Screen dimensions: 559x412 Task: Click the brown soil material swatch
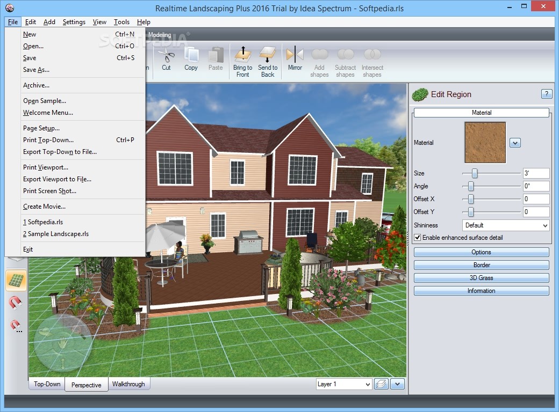point(485,142)
